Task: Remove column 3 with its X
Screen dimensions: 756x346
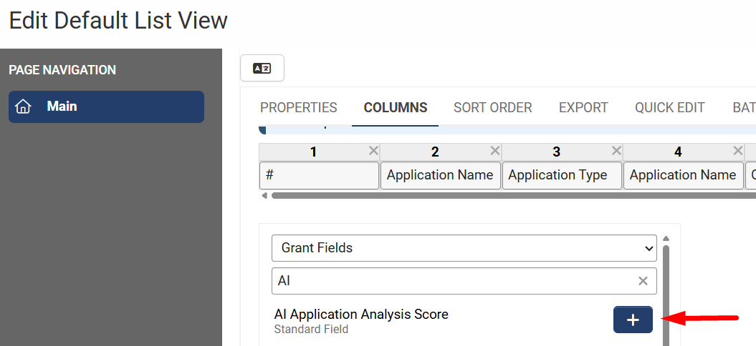Action: pos(616,151)
